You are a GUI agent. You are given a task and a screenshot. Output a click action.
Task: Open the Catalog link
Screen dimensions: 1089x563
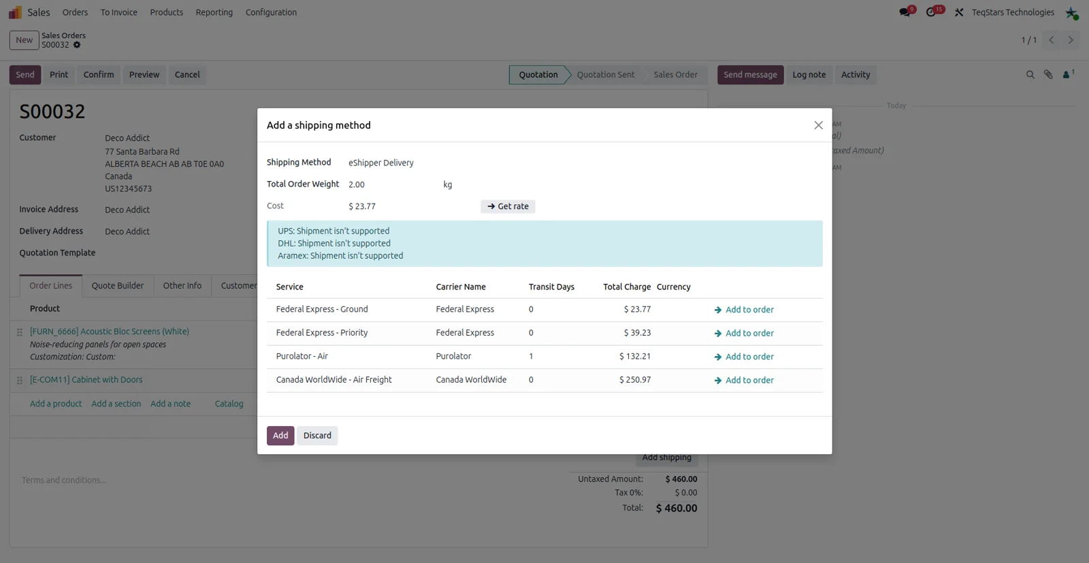pyautogui.click(x=229, y=404)
